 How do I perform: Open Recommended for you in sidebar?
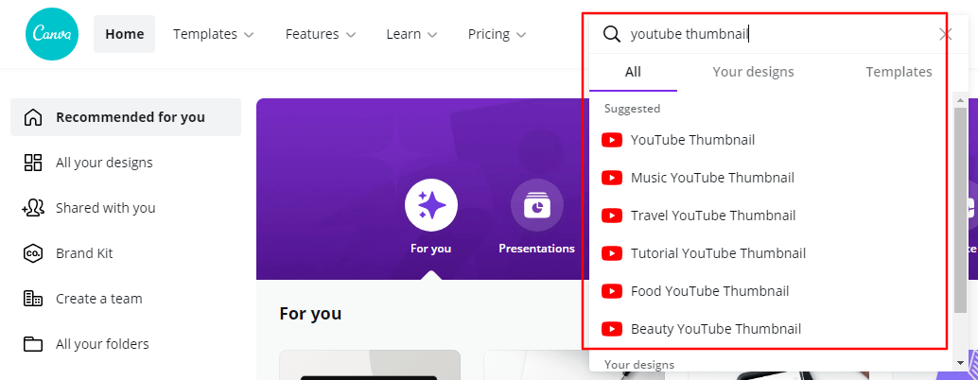(126, 117)
